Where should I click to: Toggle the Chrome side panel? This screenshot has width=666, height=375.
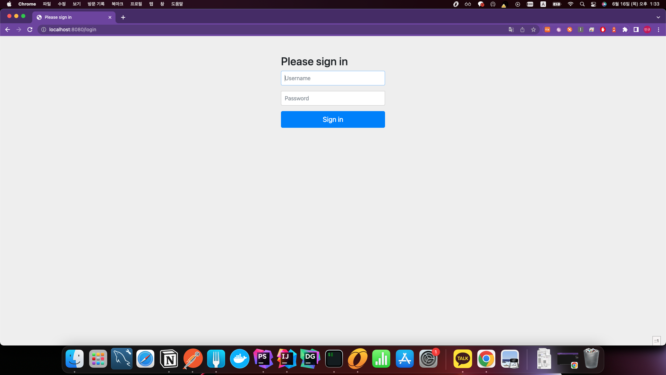(636, 30)
